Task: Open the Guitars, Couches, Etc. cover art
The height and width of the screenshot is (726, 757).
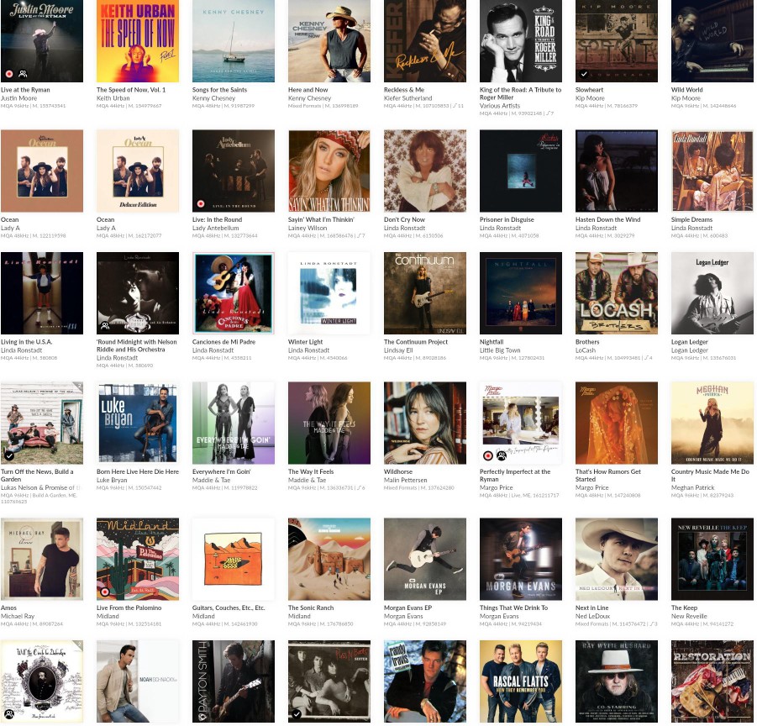Action: click(x=234, y=559)
